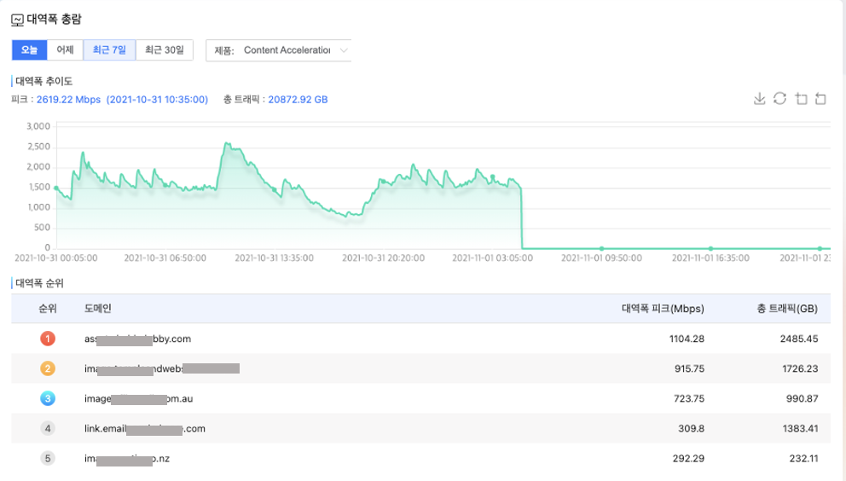Viewport: 846px width, 481px height.
Task: Click the bandwidth overview monitor icon
Action: tap(17, 19)
